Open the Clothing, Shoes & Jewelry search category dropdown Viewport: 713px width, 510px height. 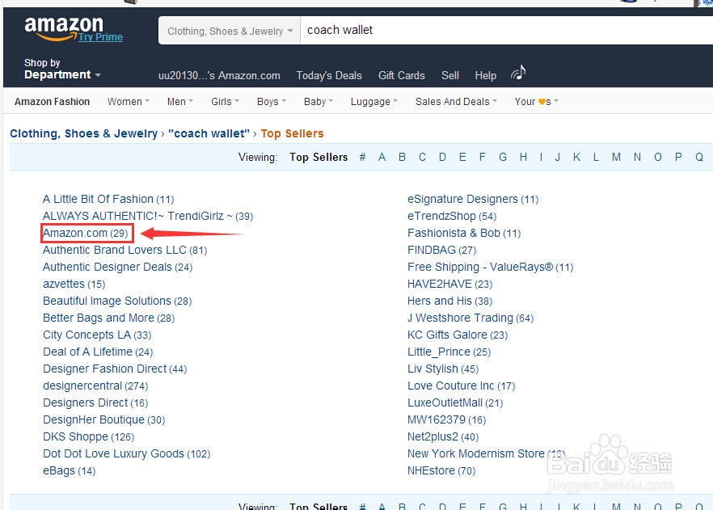(230, 31)
